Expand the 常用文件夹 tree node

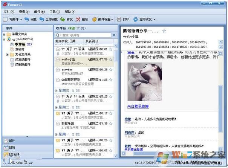(x=4, y=34)
